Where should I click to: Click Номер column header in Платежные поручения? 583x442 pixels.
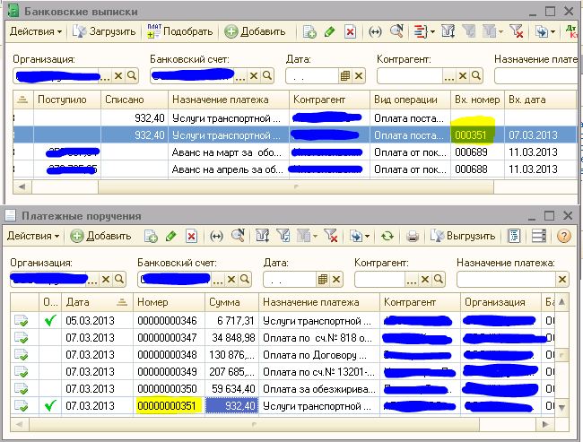tap(169, 302)
